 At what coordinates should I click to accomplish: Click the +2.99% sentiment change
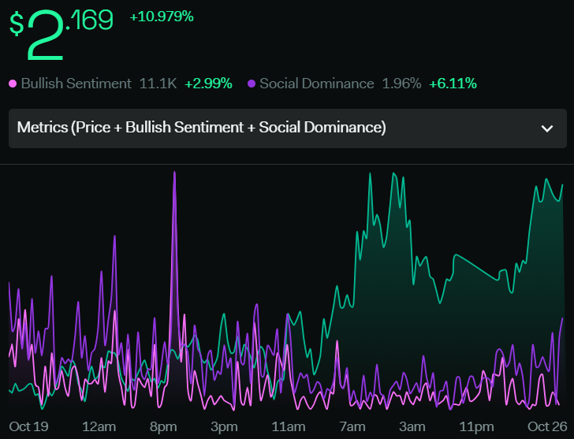coord(208,84)
